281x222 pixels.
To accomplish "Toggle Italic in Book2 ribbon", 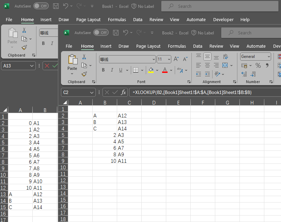I will [x=112, y=70].
